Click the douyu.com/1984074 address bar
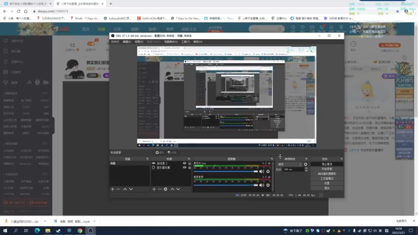Viewport: 418px width, 235px height. tap(53, 11)
